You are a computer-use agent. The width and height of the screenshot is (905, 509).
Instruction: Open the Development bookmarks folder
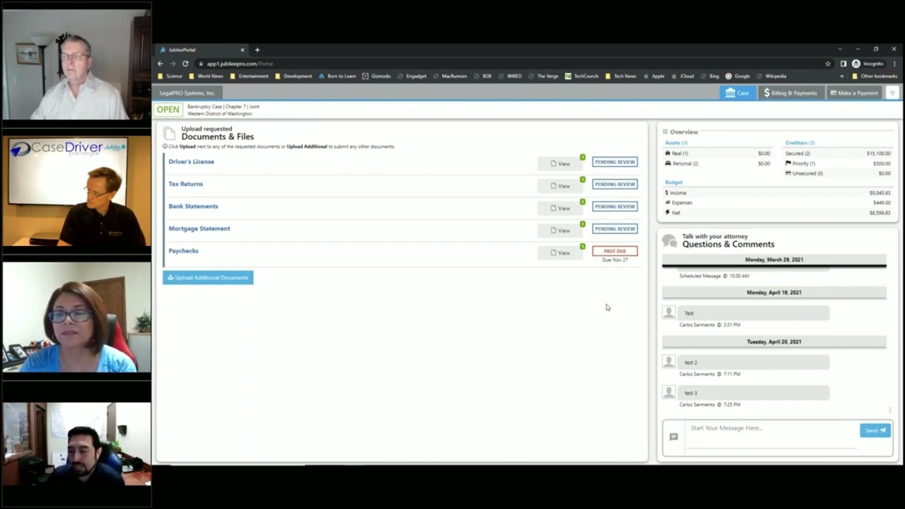(x=293, y=76)
